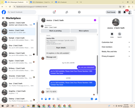The width and height of the screenshot is (135, 108).
Task: Click the 'Hi Leighton, is this still available?' message
Action: pos(58,53)
